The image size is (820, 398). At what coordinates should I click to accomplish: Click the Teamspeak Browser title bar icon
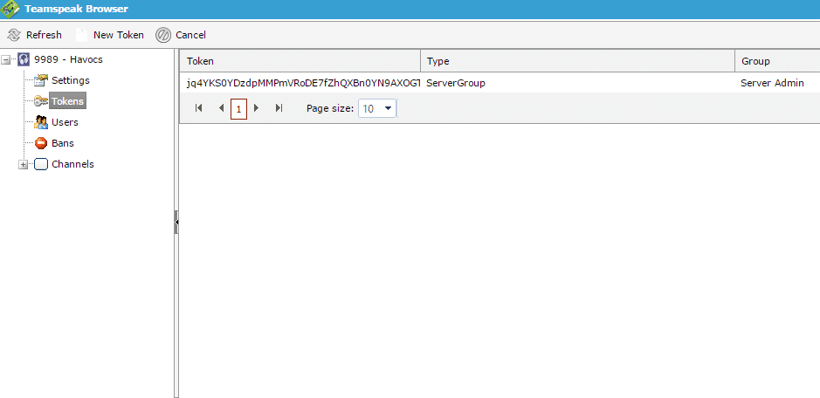pos(11,9)
